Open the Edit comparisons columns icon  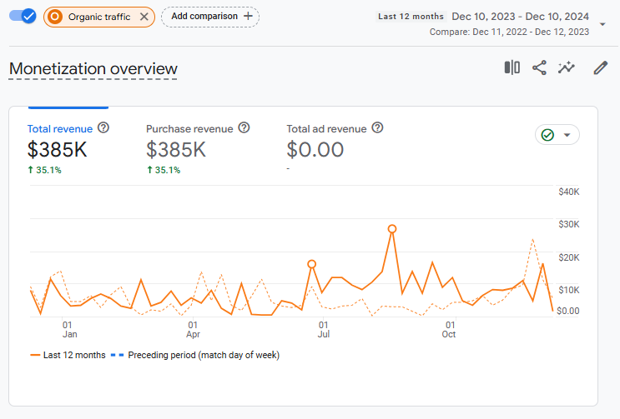coord(512,68)
